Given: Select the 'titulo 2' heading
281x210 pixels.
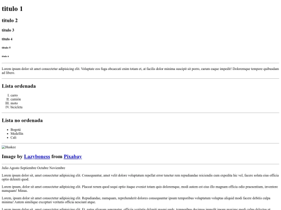Looking at the screenshot, I should click(x=10, y=21).
